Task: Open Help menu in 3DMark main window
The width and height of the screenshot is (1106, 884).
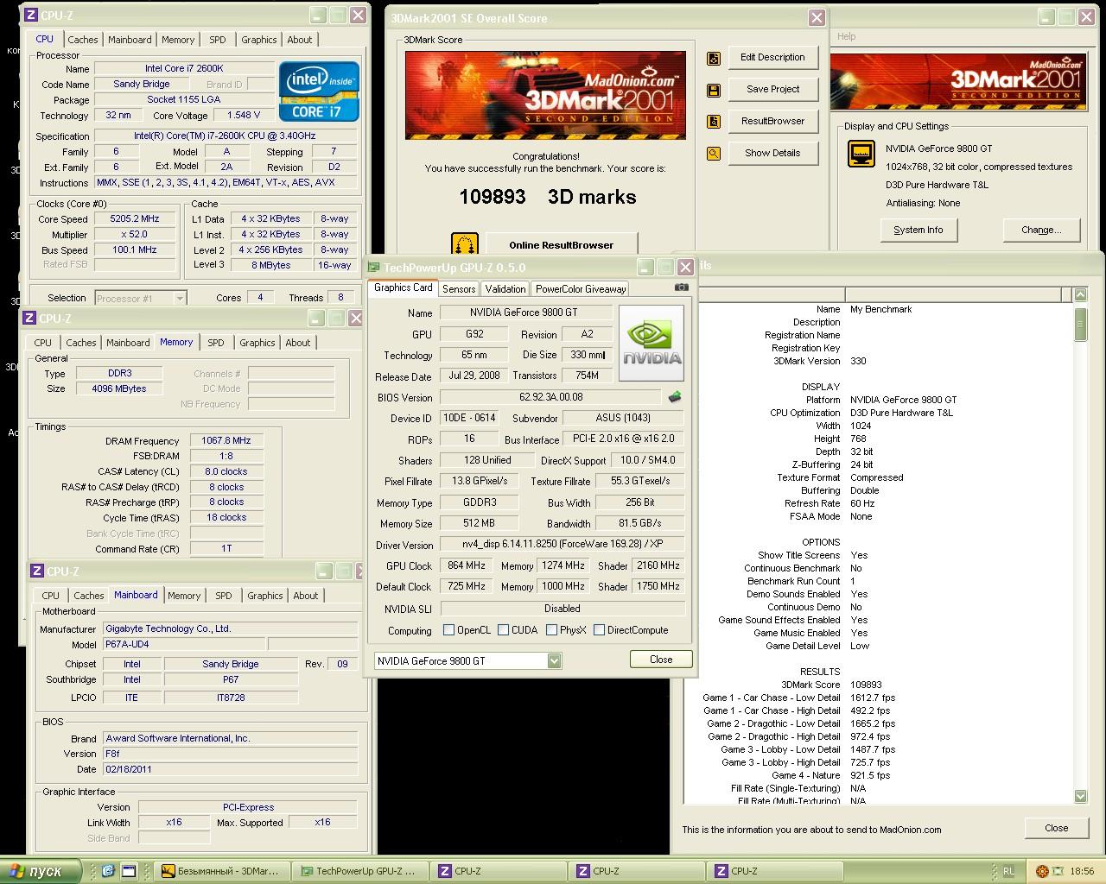Action: point(847,36)
